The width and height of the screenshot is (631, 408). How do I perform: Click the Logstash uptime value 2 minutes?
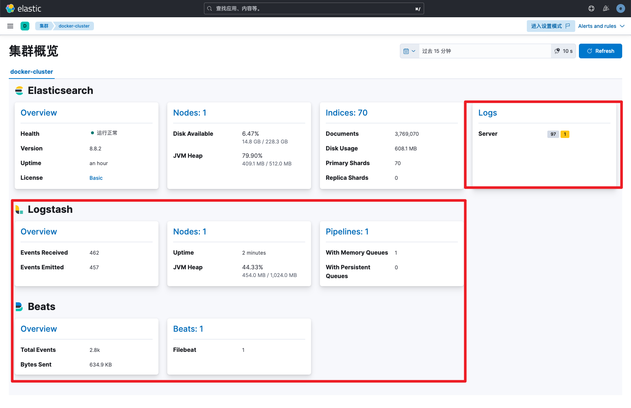click(254, 253)
